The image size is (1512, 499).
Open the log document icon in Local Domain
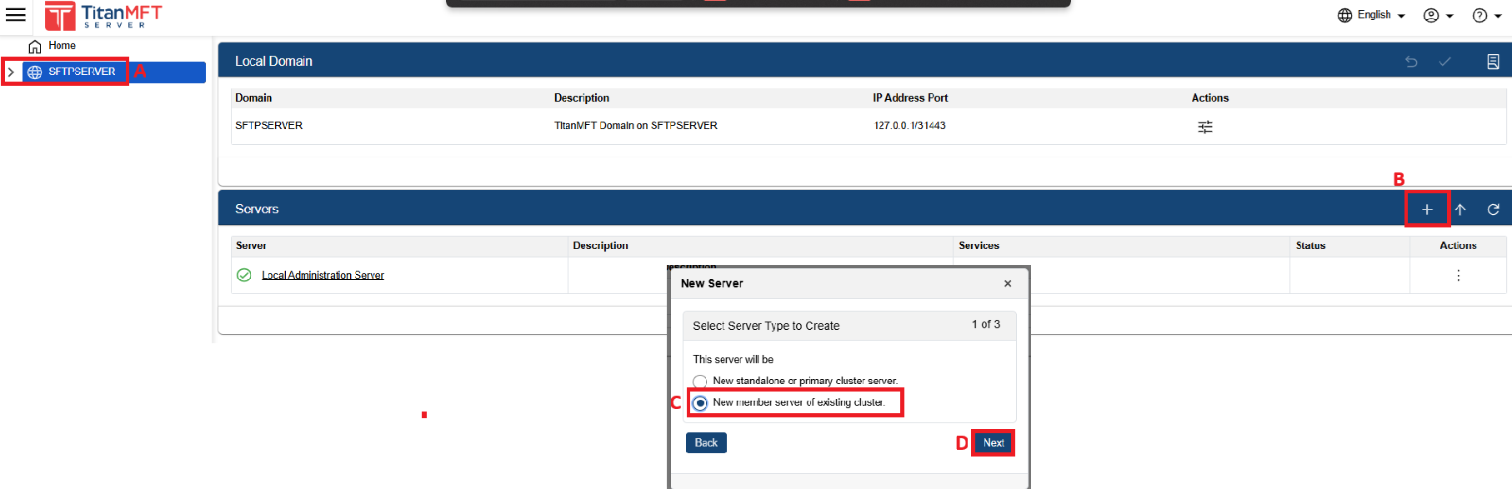pyautogui.click(x=1493, y=62)
